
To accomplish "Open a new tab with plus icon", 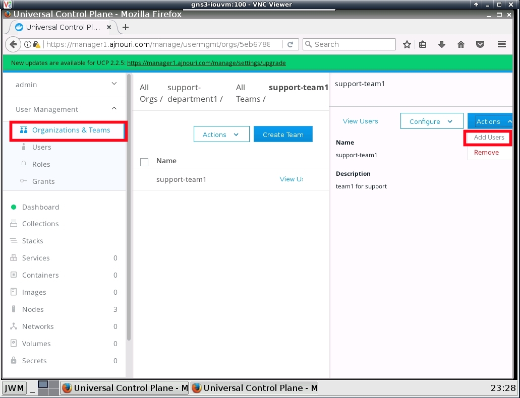I will tap(126, 27).
